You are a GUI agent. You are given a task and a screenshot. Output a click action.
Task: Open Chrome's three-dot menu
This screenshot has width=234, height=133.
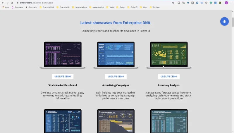point(231,3)
